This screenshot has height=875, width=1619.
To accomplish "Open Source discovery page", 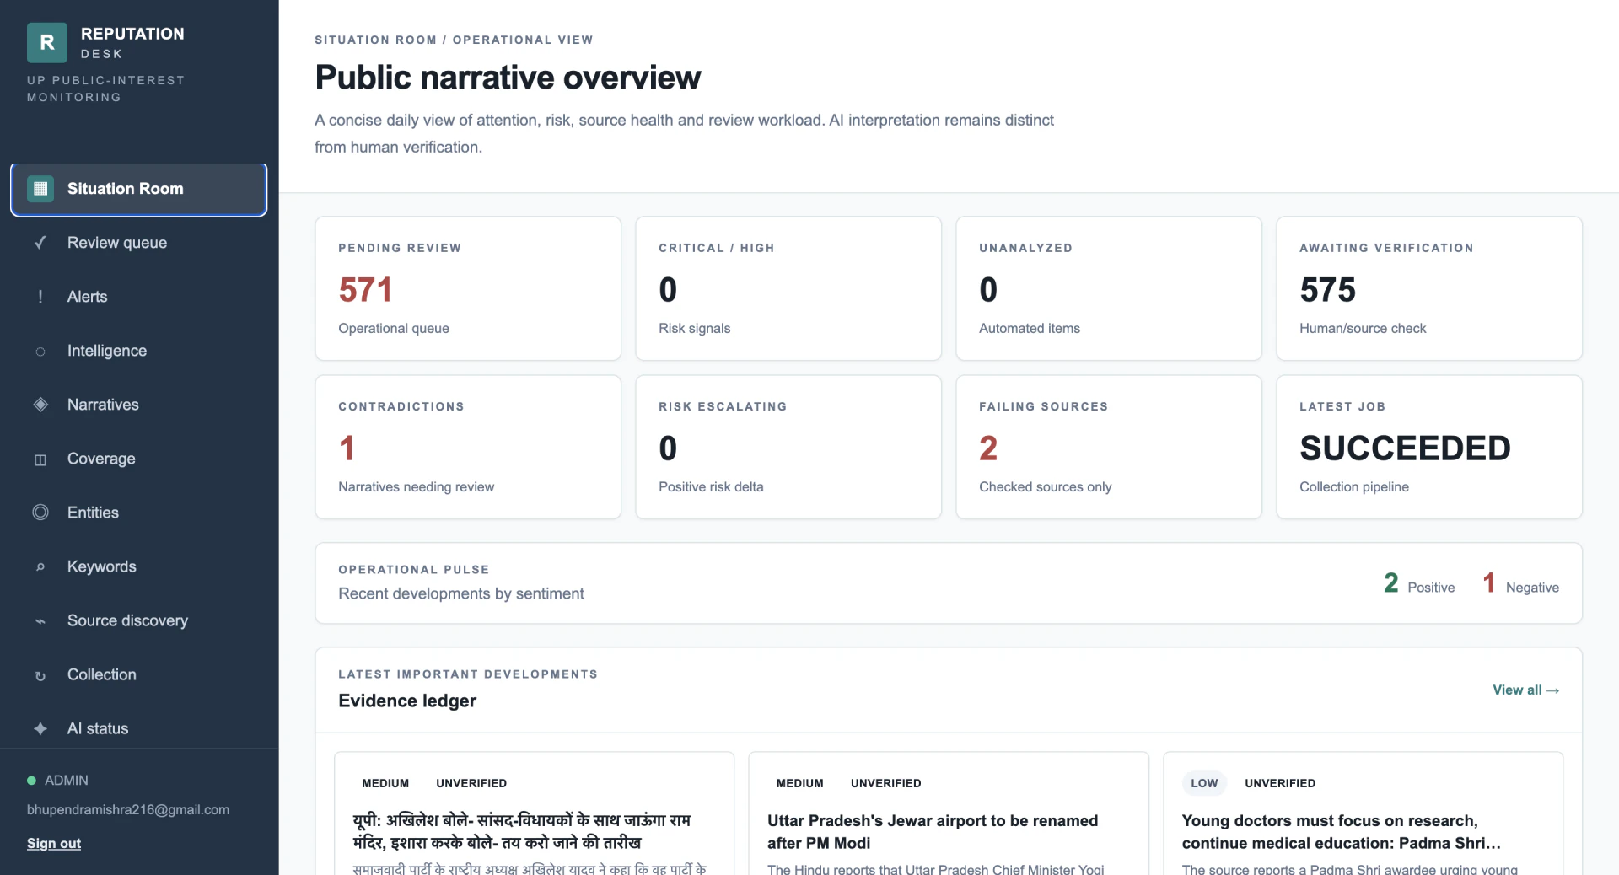I will [x=139, y=620].
